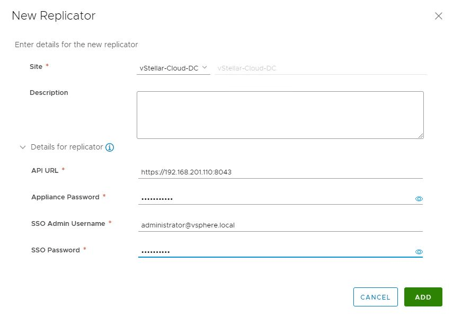Image resolution: width=453 pixels, height=316 pixels.
Task: Click into the API URL field
Action: coord(280,172)
